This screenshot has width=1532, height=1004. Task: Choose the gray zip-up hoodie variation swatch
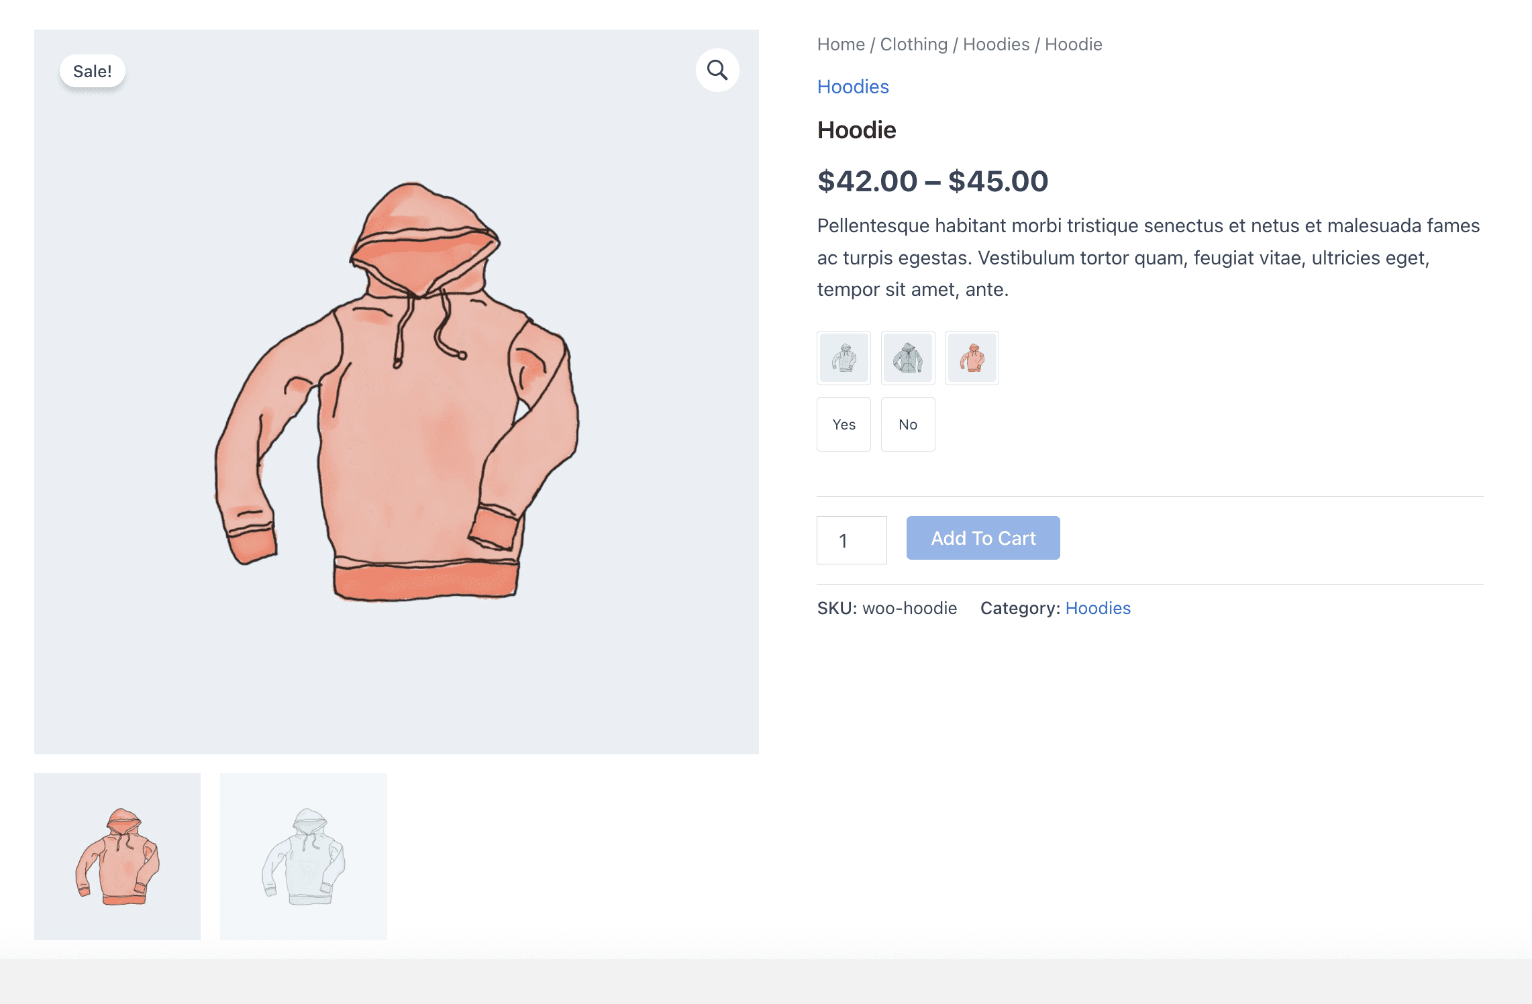point(907,358)
